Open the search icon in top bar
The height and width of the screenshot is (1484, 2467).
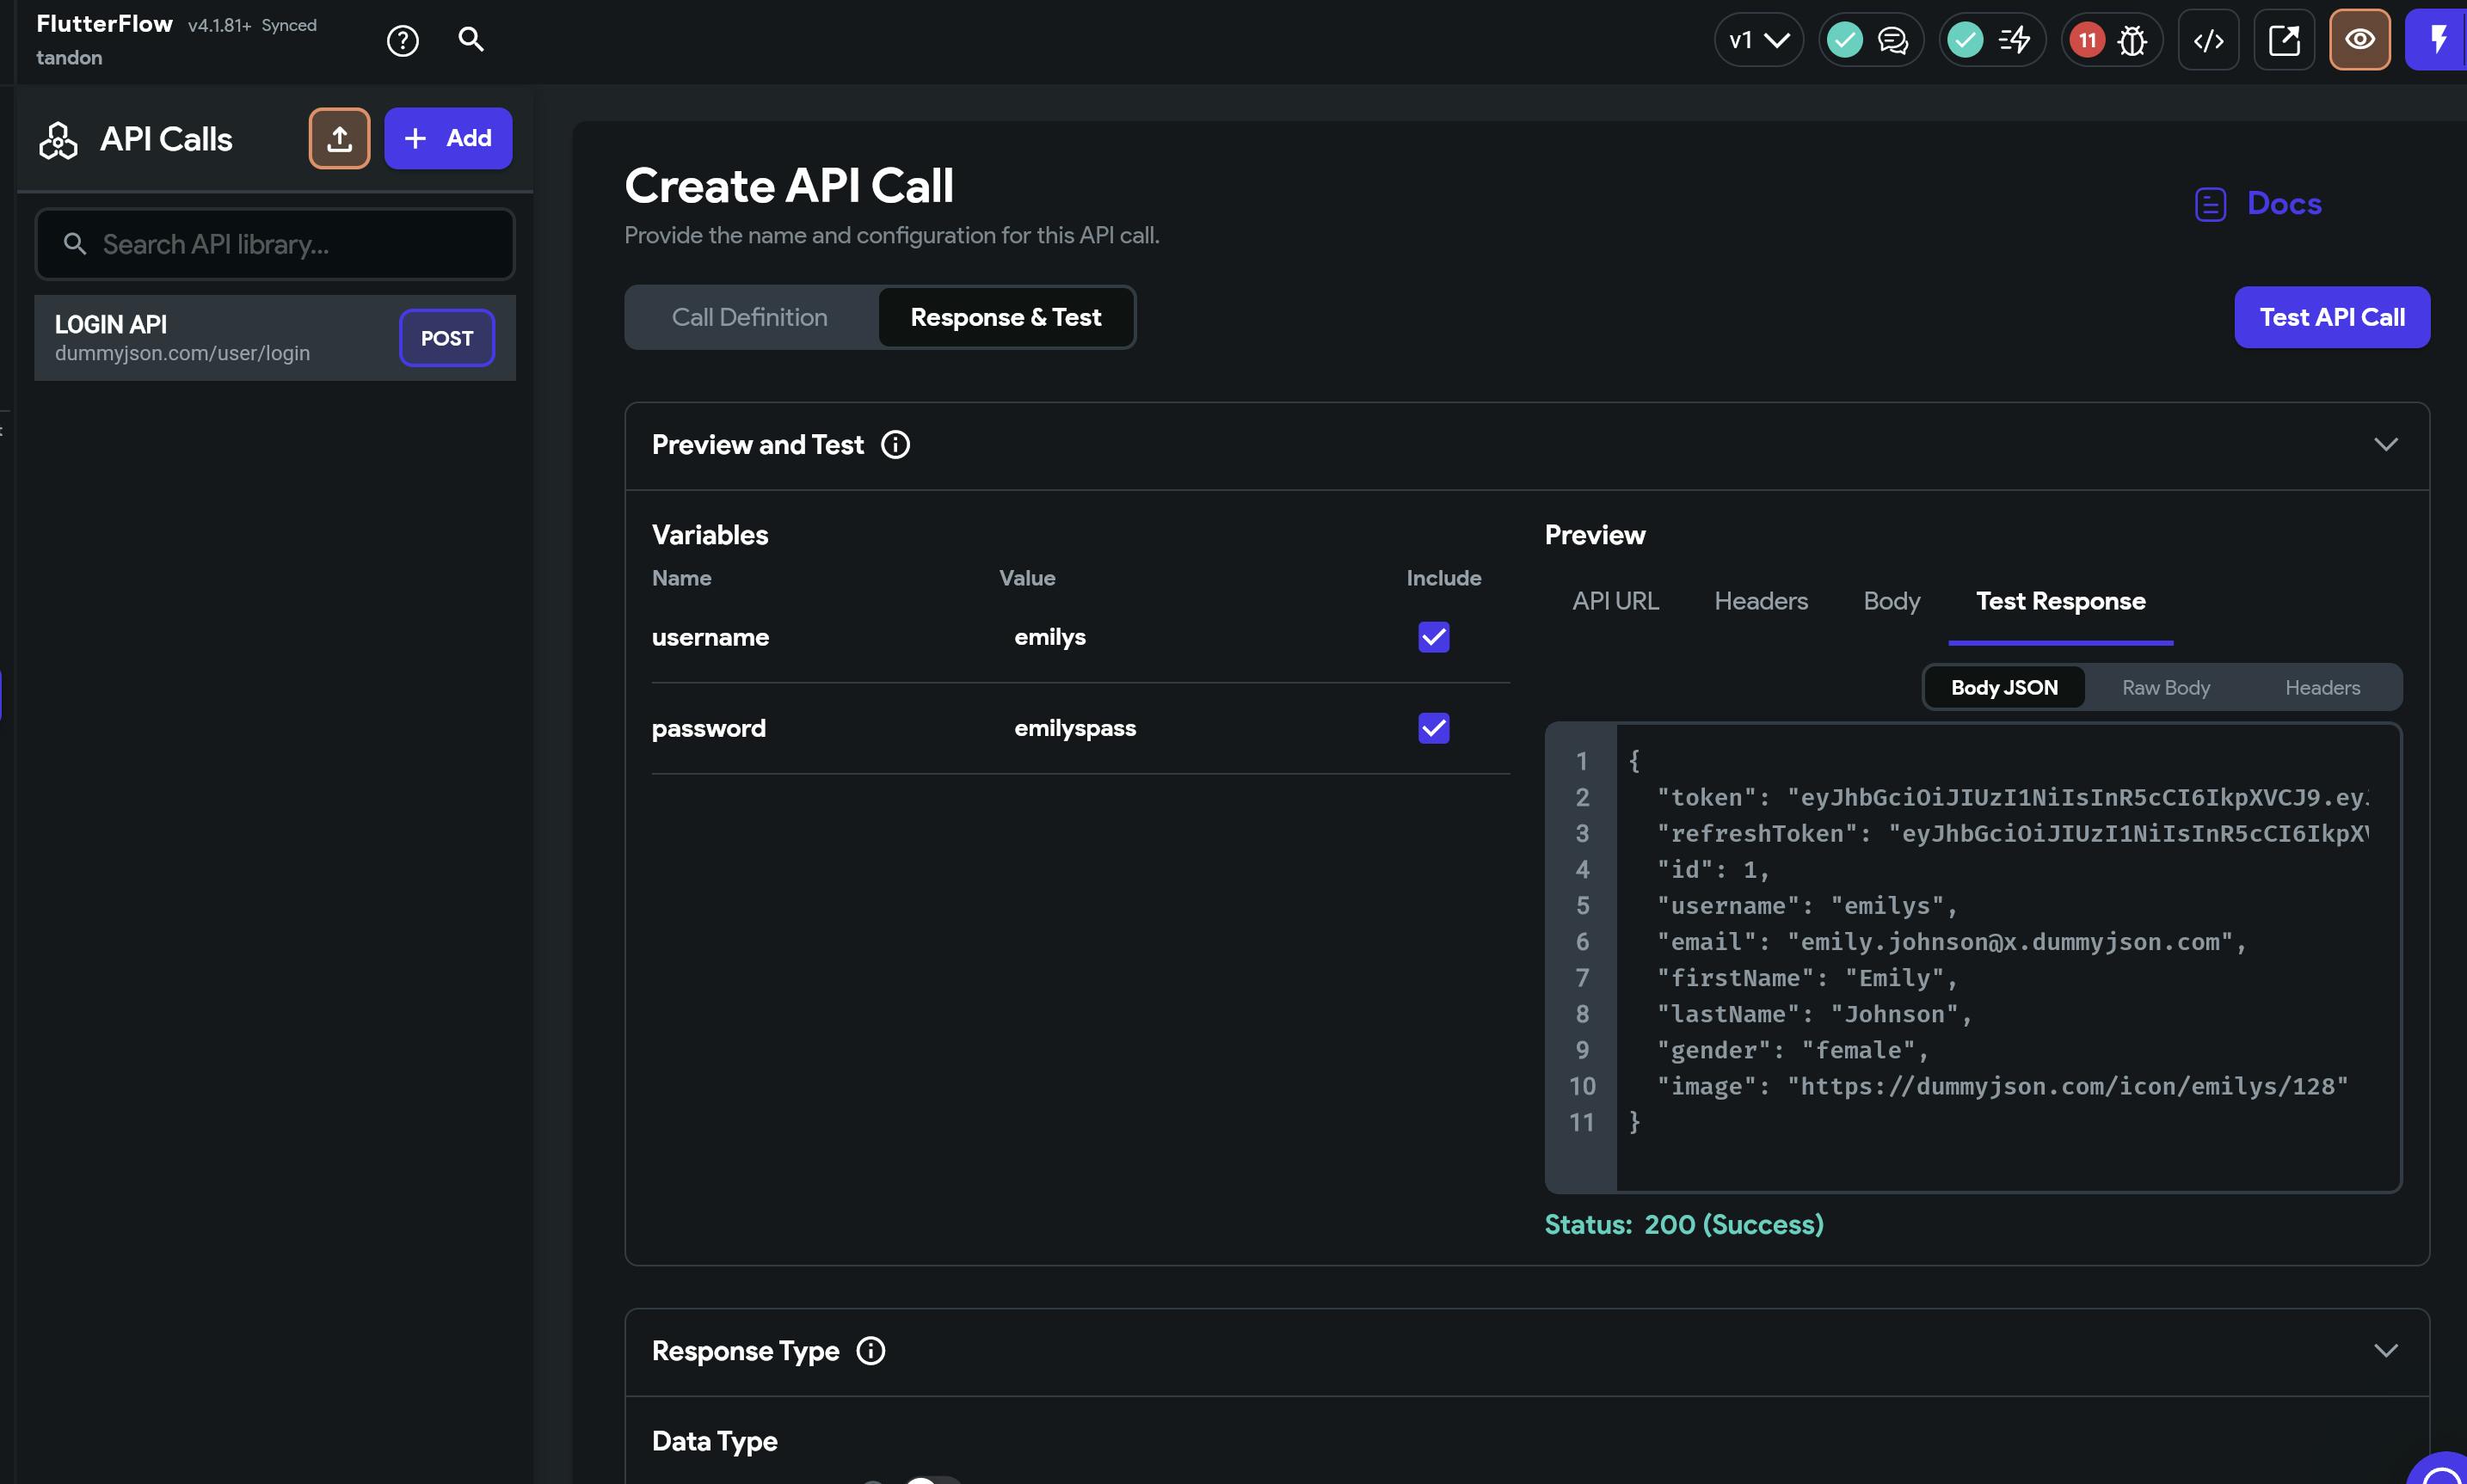(x=471, y=39)
